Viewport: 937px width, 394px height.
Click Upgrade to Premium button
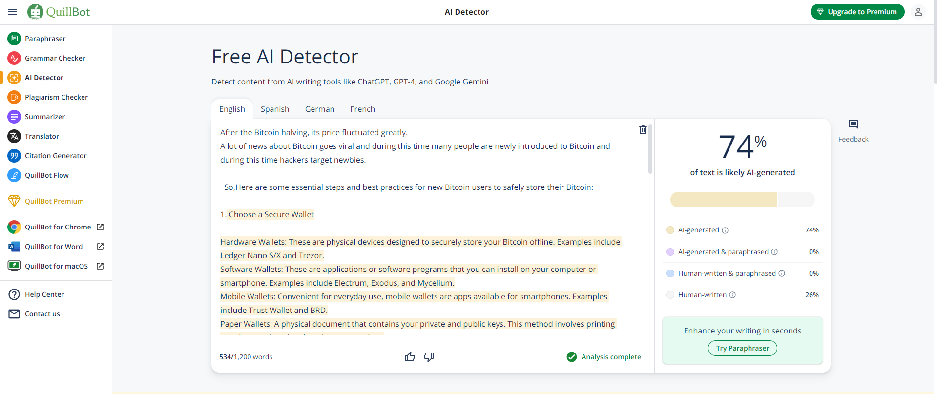pyautogui.click(x=857, y=12)
